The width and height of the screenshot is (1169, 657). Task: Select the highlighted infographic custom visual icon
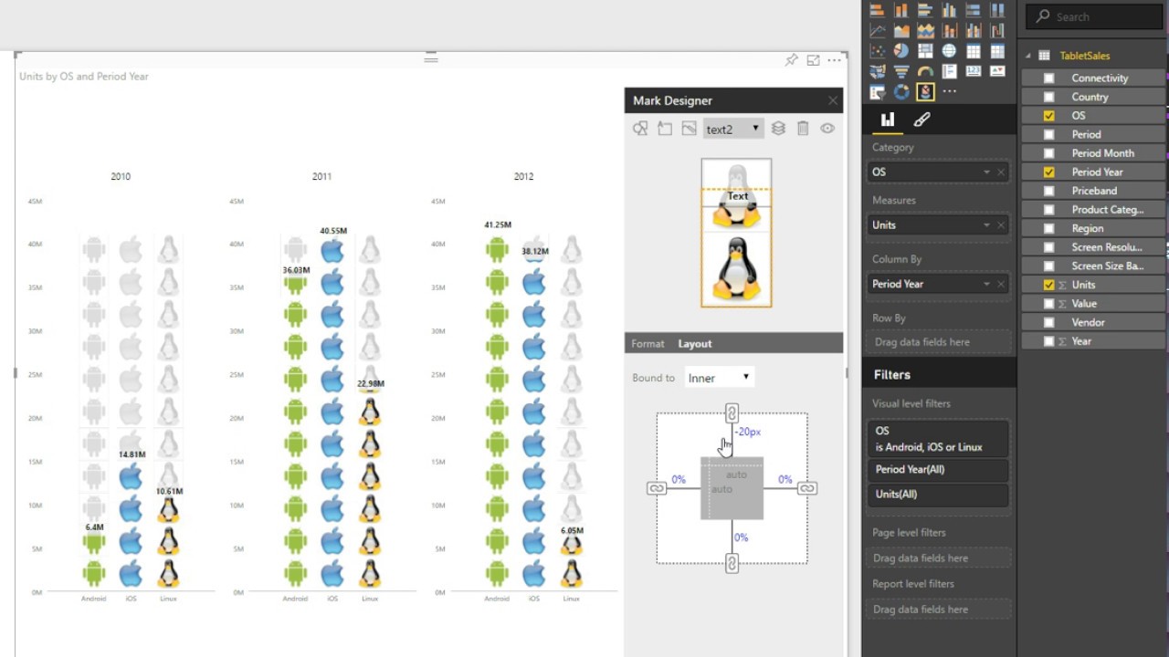coord(925,91)
